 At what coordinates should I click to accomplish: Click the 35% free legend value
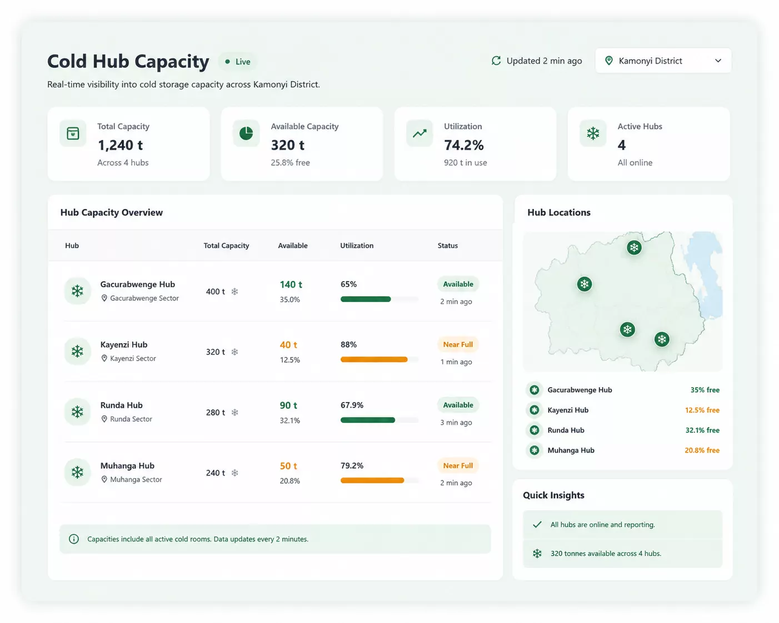pos(705,390)
